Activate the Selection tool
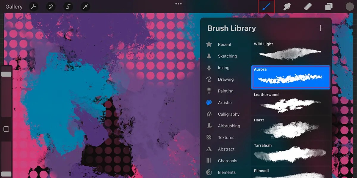 [x=68, y=6]
